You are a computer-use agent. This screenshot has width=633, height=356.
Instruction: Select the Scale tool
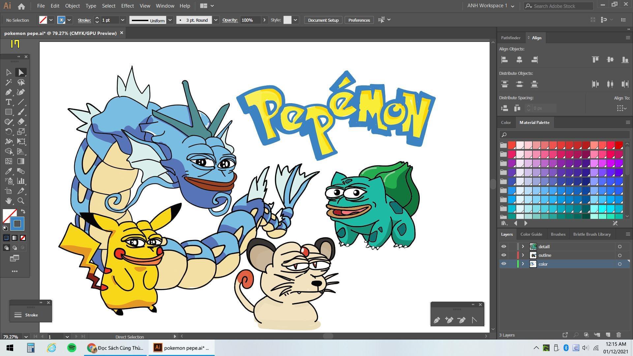(x=21, y=132)
